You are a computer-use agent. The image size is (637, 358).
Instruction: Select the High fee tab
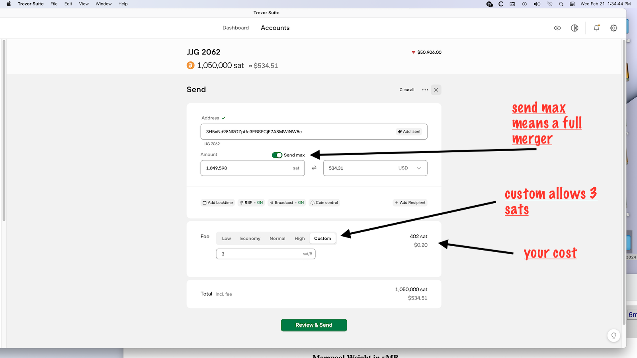300,239
